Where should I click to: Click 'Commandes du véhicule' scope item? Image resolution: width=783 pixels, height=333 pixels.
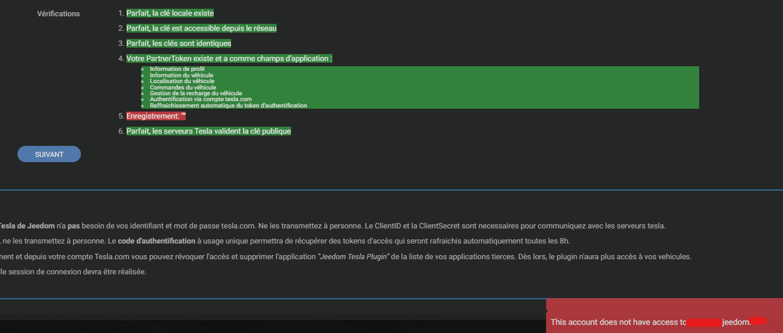tap(183, 87)
